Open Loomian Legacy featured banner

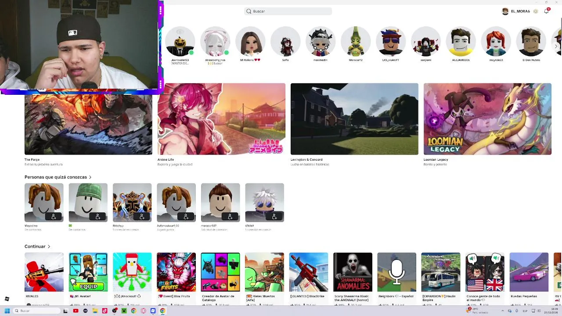[487, 119]
